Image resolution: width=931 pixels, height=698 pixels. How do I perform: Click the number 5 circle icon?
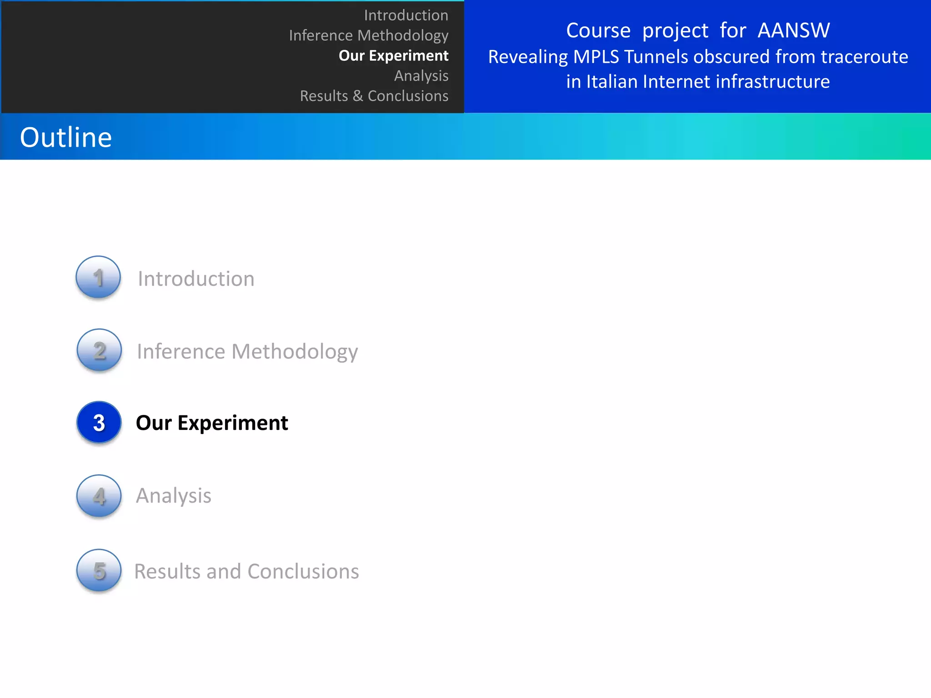pos(99,570)
